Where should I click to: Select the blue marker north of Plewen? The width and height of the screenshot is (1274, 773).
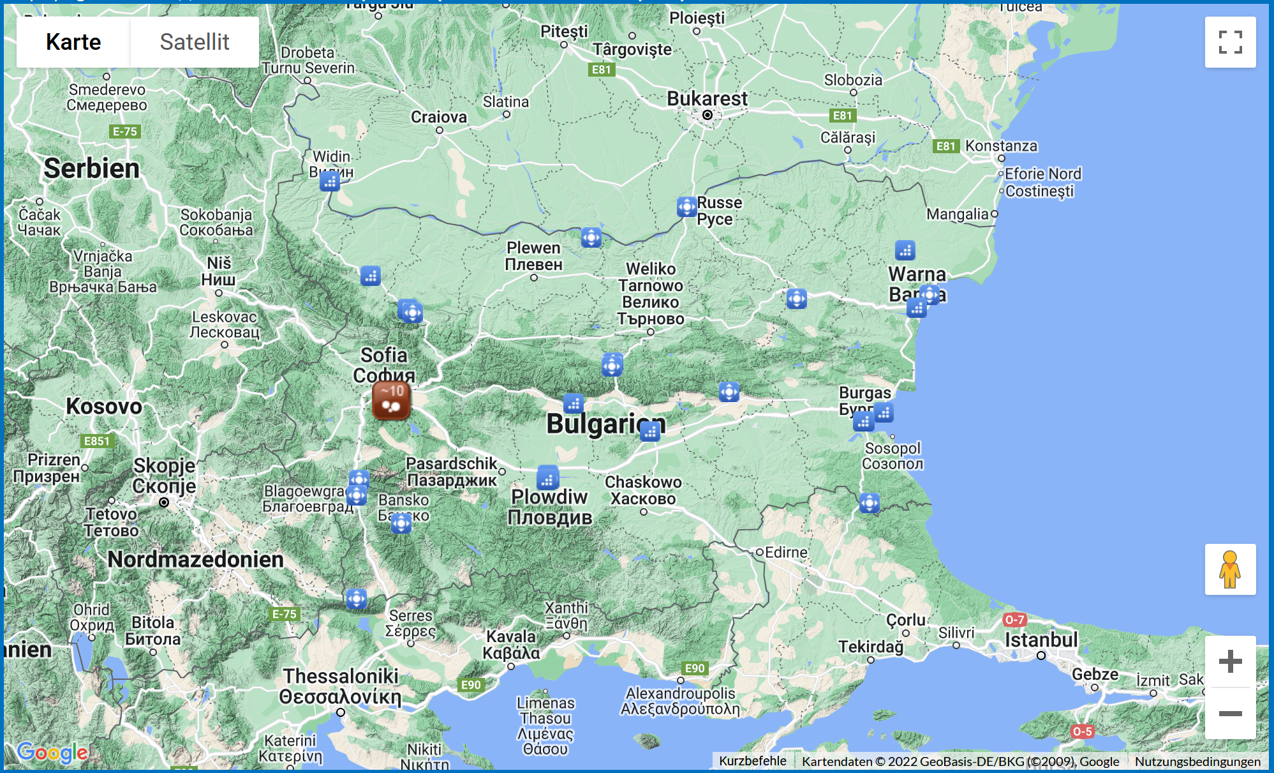click(591, 237)
